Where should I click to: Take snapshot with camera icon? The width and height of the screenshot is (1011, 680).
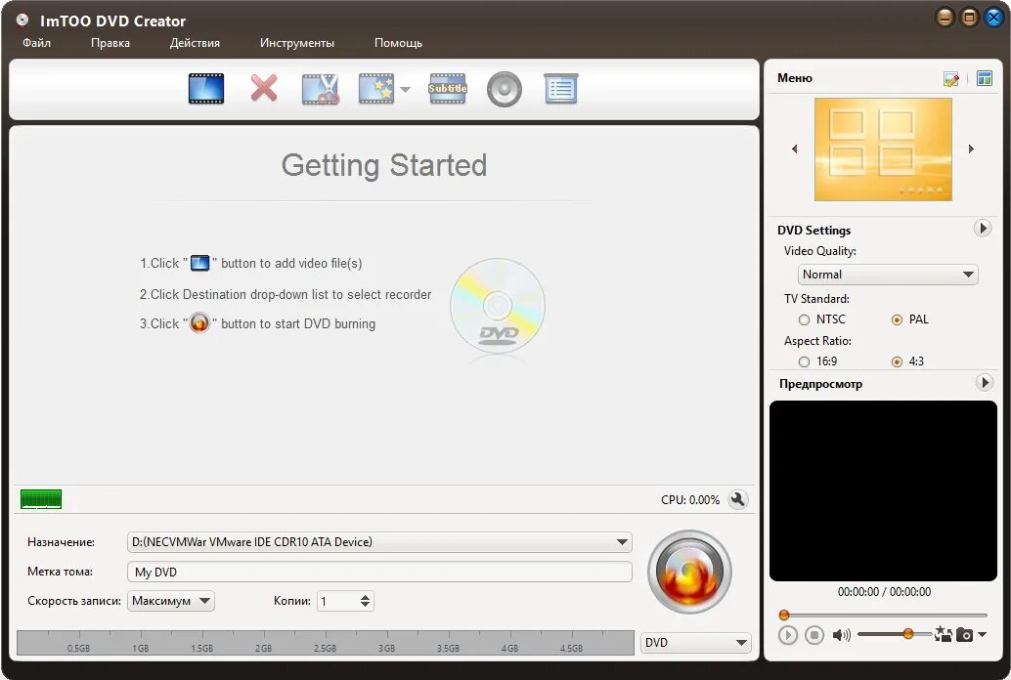(x=965, y=635)
